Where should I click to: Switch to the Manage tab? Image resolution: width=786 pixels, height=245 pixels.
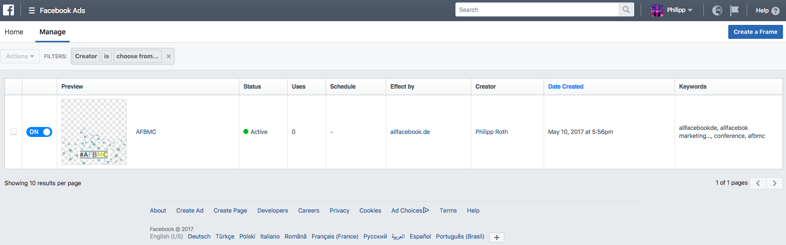point(53,32)
